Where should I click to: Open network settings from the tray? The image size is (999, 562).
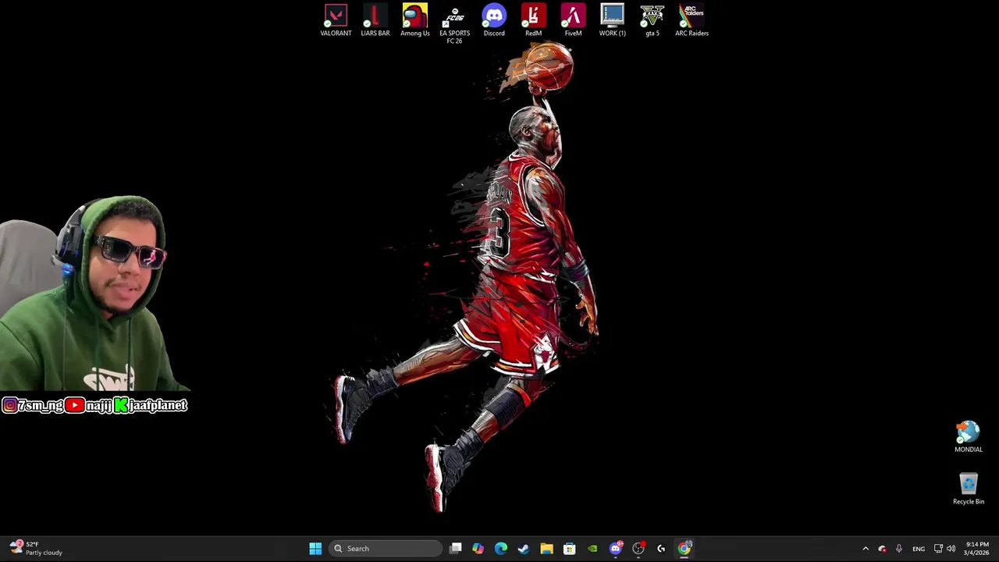pos(938,549)
